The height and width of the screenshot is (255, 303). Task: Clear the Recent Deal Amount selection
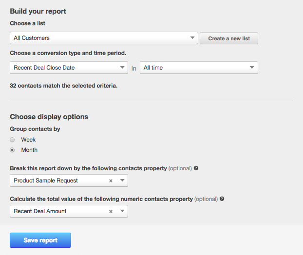click(111, 212)
